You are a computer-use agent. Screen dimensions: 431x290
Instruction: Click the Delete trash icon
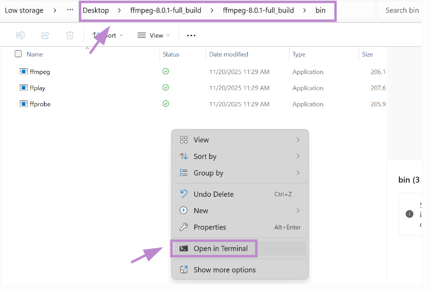[70, 35]
